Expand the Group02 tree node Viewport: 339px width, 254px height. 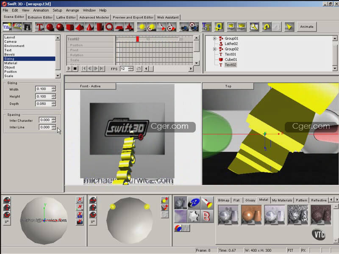point(214,49)
